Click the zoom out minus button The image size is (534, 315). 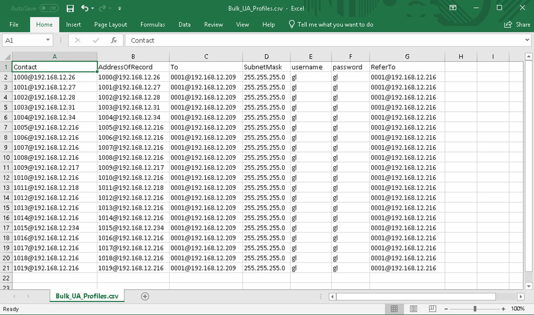coord(446,309)
